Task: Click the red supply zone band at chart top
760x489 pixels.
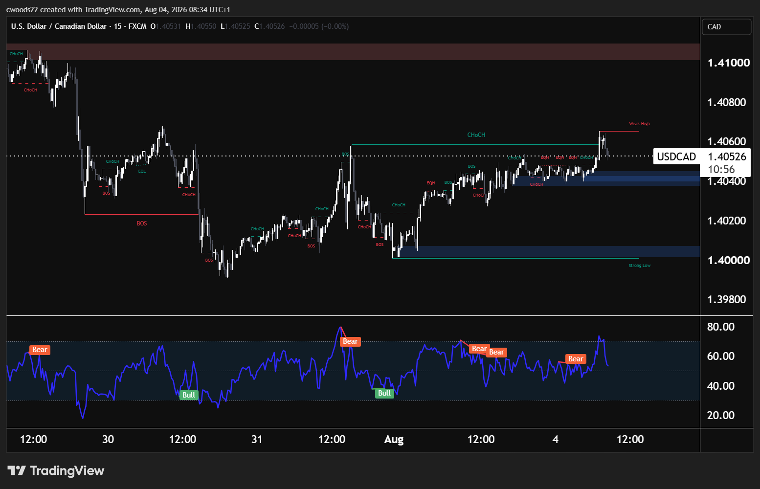Action: 353,52
